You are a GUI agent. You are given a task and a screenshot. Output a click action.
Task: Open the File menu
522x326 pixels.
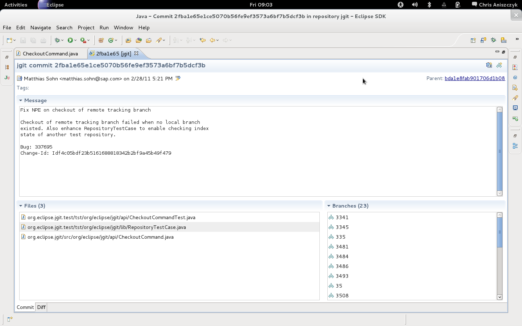(7, 28)
